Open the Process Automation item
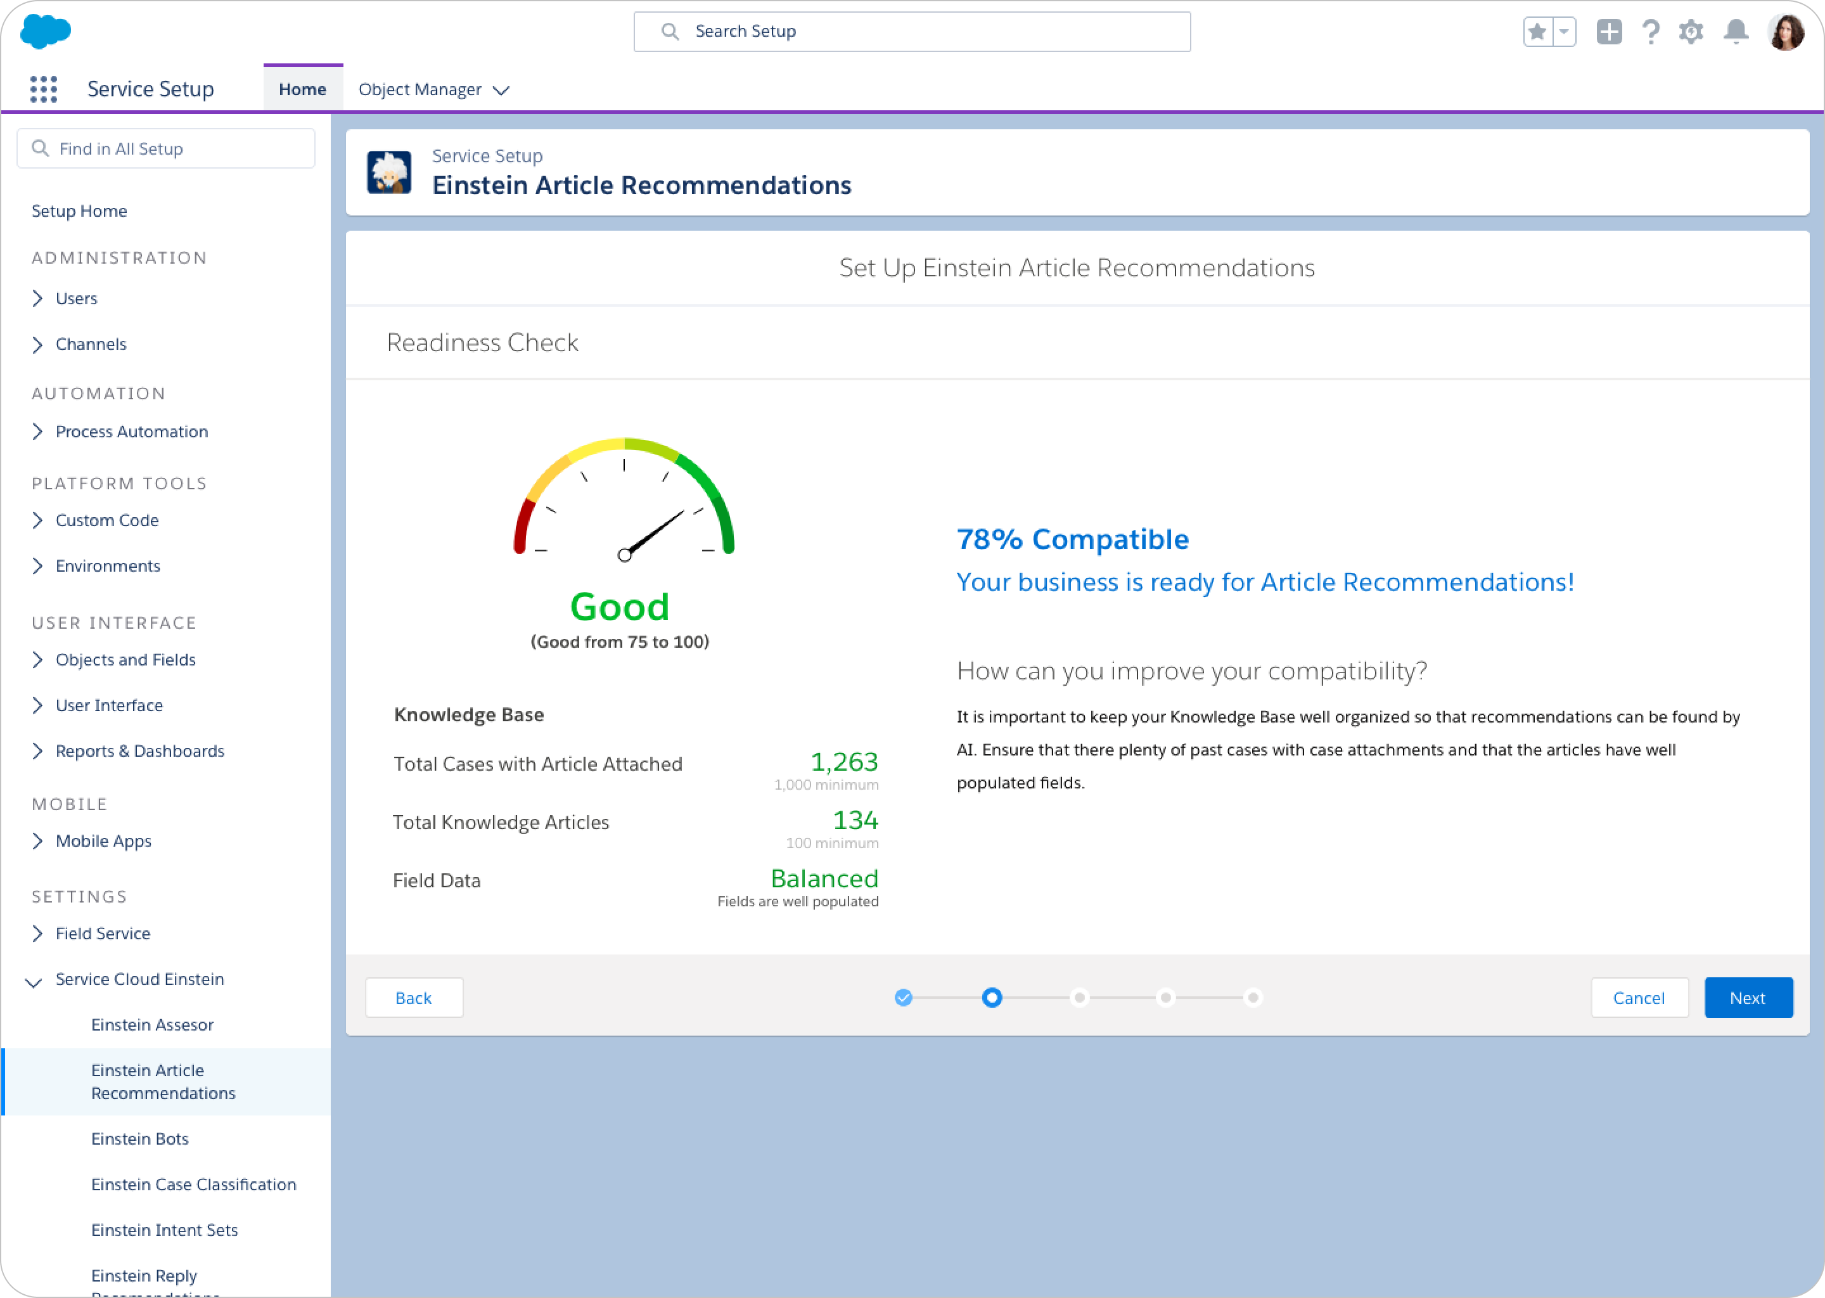 [132, 432]
